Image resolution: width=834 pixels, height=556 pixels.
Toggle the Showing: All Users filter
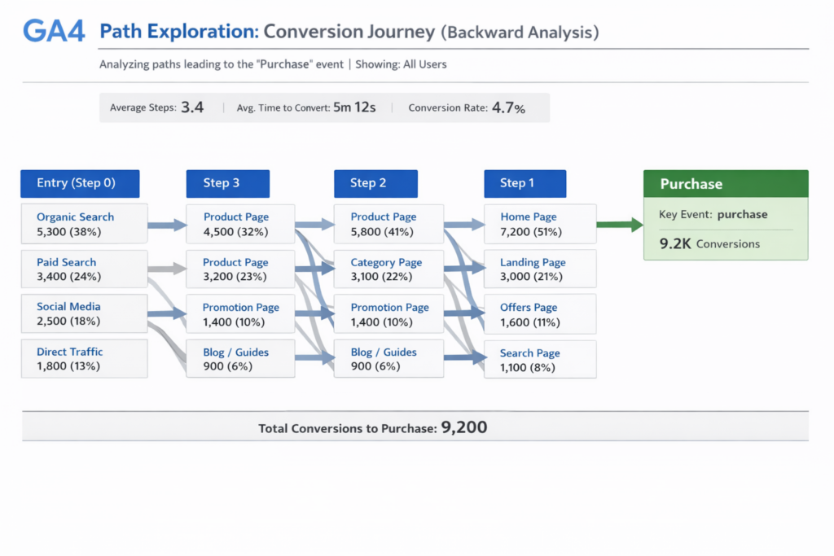click(403, 63)
